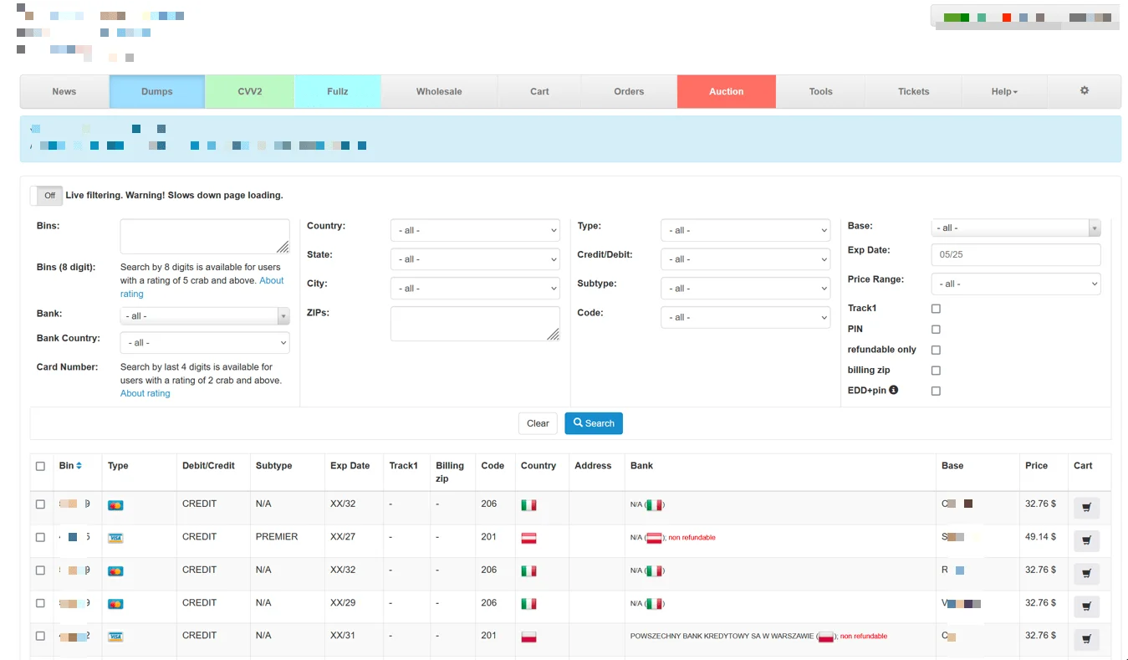The width and height of the screenshot is (1128, 660).
Task: Switch to the Auction tab
Action: point(727,91)
